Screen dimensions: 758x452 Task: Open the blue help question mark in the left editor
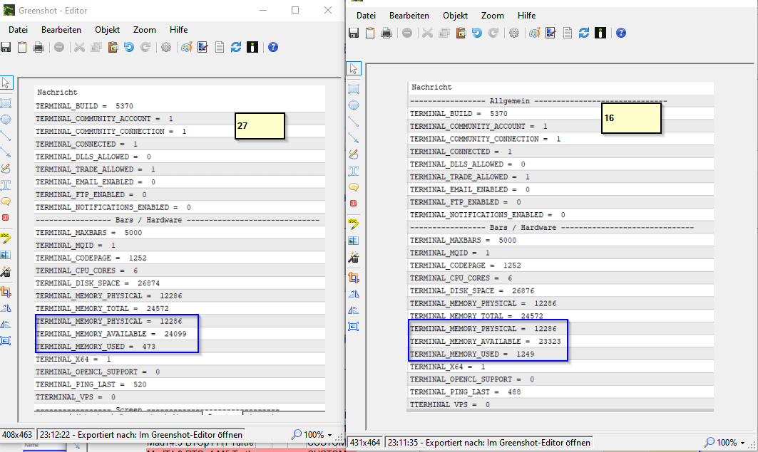click(273, 47)
